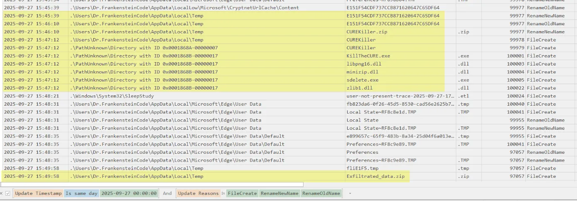Click the horizontal scrollbar below the grid
This screenshot has width=577, height=201.
point(152,184)
